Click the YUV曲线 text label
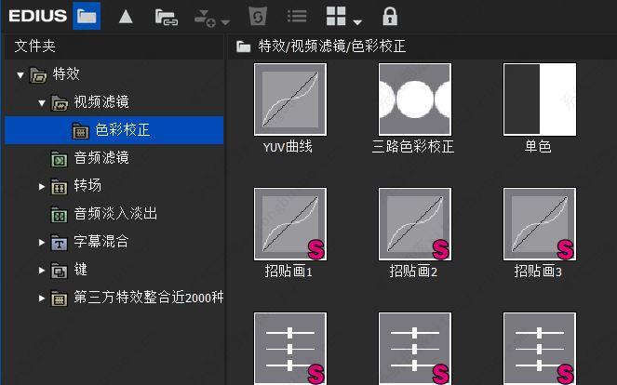 coord(288,147)
